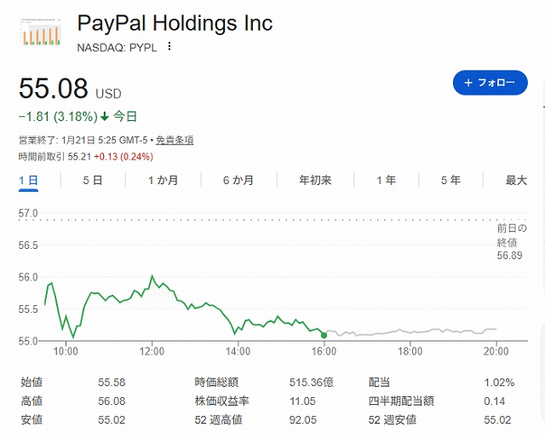
Task: Select the 最大 maximum range tab
Action: pos(516,180)
